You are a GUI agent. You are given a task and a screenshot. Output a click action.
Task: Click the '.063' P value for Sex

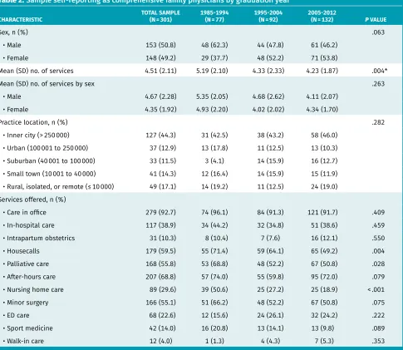(x=378, y=32)
